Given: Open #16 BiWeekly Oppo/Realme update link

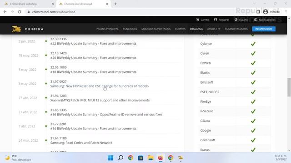Looking at the screenshot, I should (106, 115).
